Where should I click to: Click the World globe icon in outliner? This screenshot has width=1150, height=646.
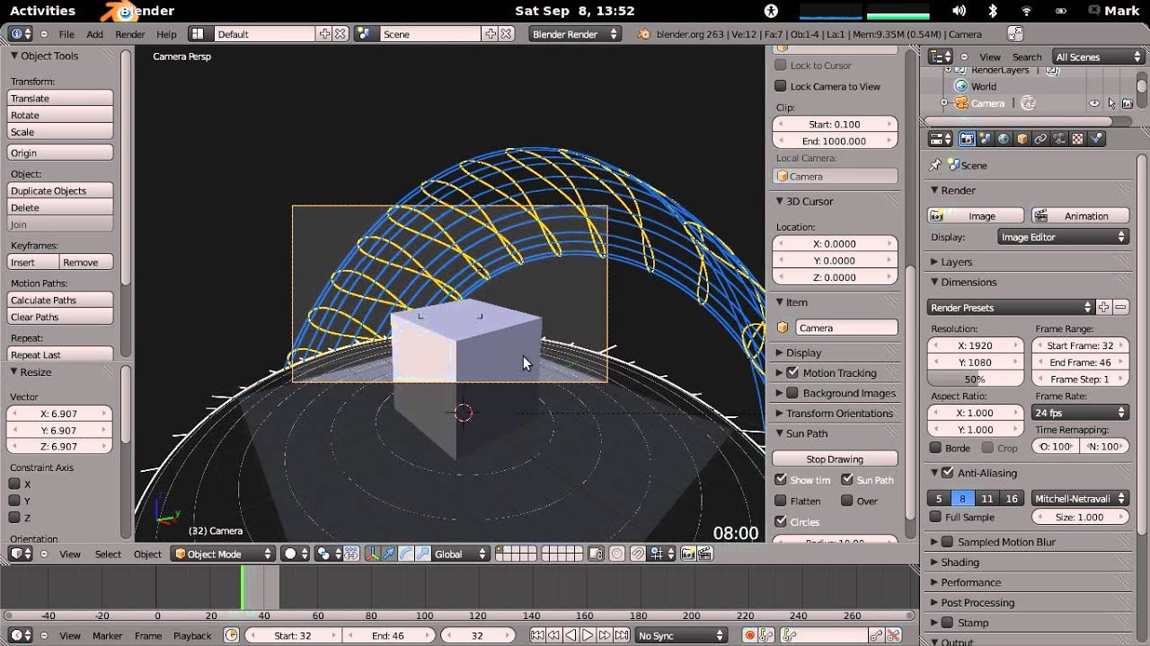[961, 86]
